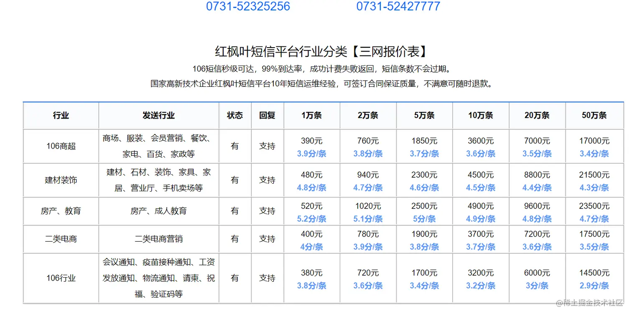
Task: Click 有 in the 二类电商 row
Action: coord(235,239)
